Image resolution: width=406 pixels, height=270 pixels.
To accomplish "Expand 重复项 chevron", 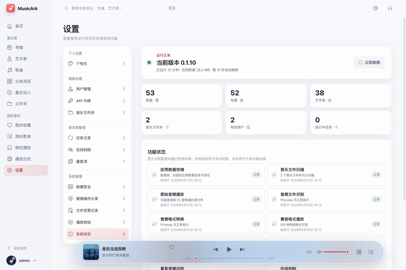I will tap(124, 161).
